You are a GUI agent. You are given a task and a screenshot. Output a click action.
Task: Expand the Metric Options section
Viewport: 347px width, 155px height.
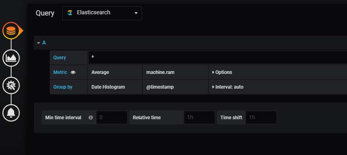tap(222, 72)
